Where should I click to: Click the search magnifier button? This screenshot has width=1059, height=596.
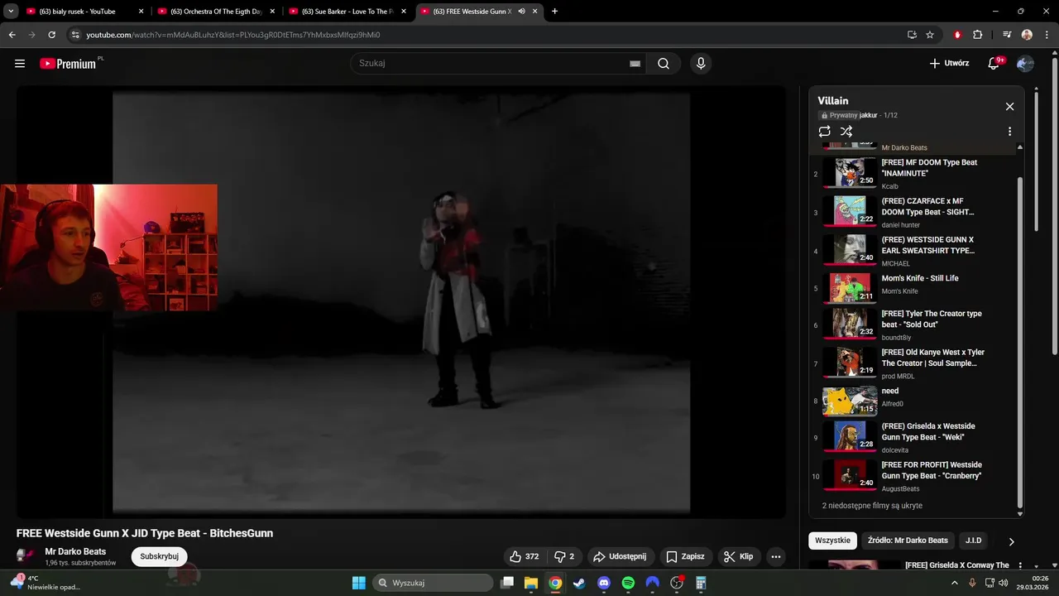(664, 64)
